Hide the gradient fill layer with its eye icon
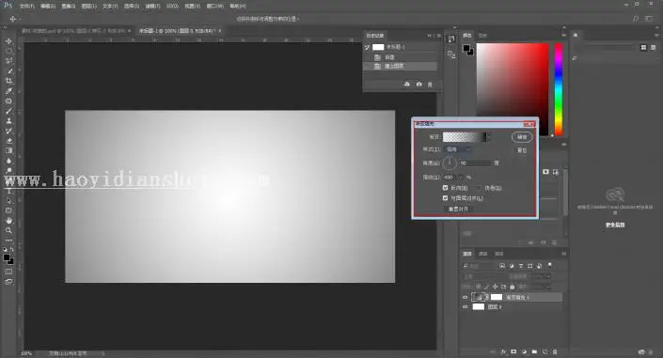The width and height of the screenshot is (663, 358). coord(466,297)
